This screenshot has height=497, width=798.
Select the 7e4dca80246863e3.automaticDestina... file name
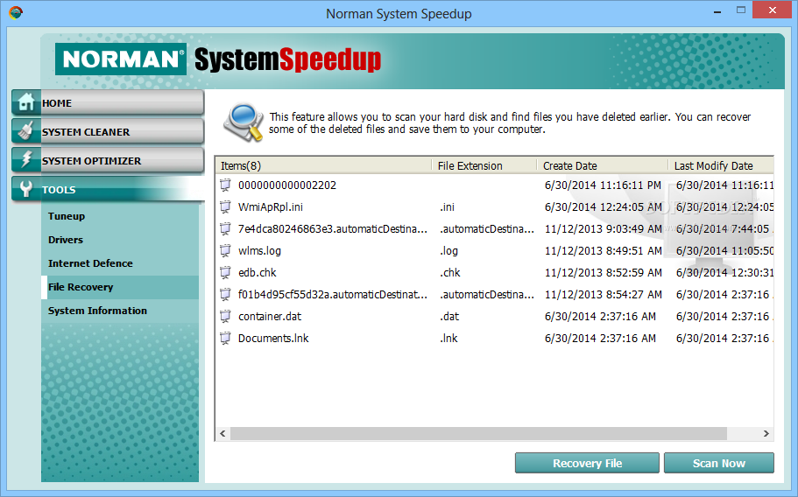[x=333, y=228]
